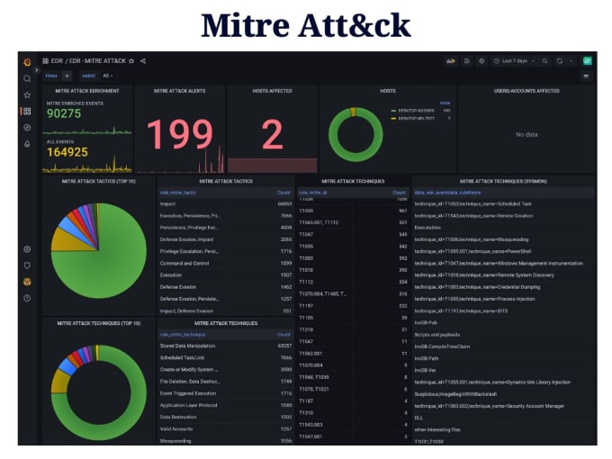Sort tactics table by Count column
The height and width of the screenshot is (459, 612).
pyautogui.click(x=283, y=193)
